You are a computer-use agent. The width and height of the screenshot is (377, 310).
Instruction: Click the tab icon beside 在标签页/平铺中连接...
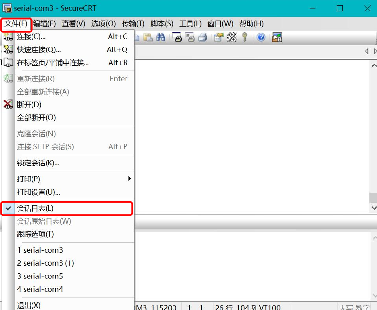[8, 62]
